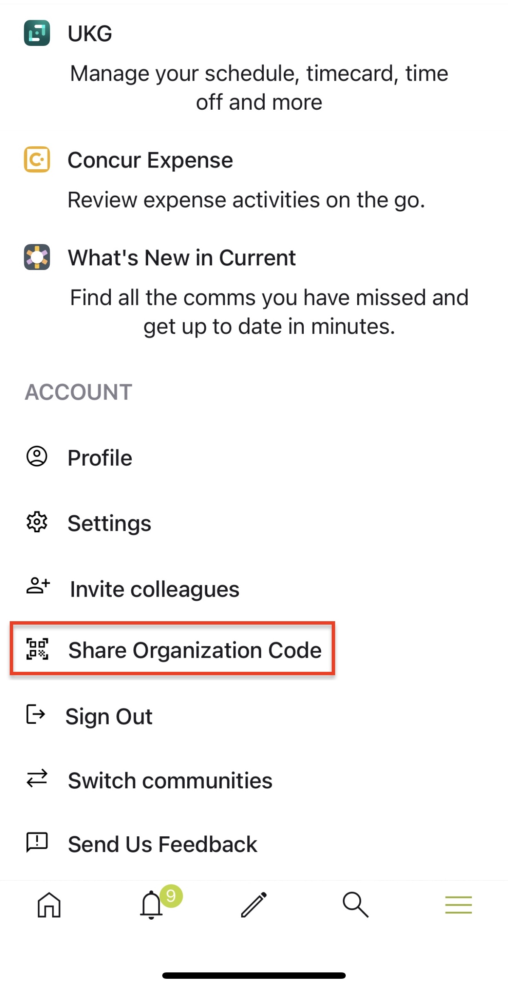Tap the feedback speech bubble icon
The width and height of the screenshot is (508, 986).
tap(37, 842)
